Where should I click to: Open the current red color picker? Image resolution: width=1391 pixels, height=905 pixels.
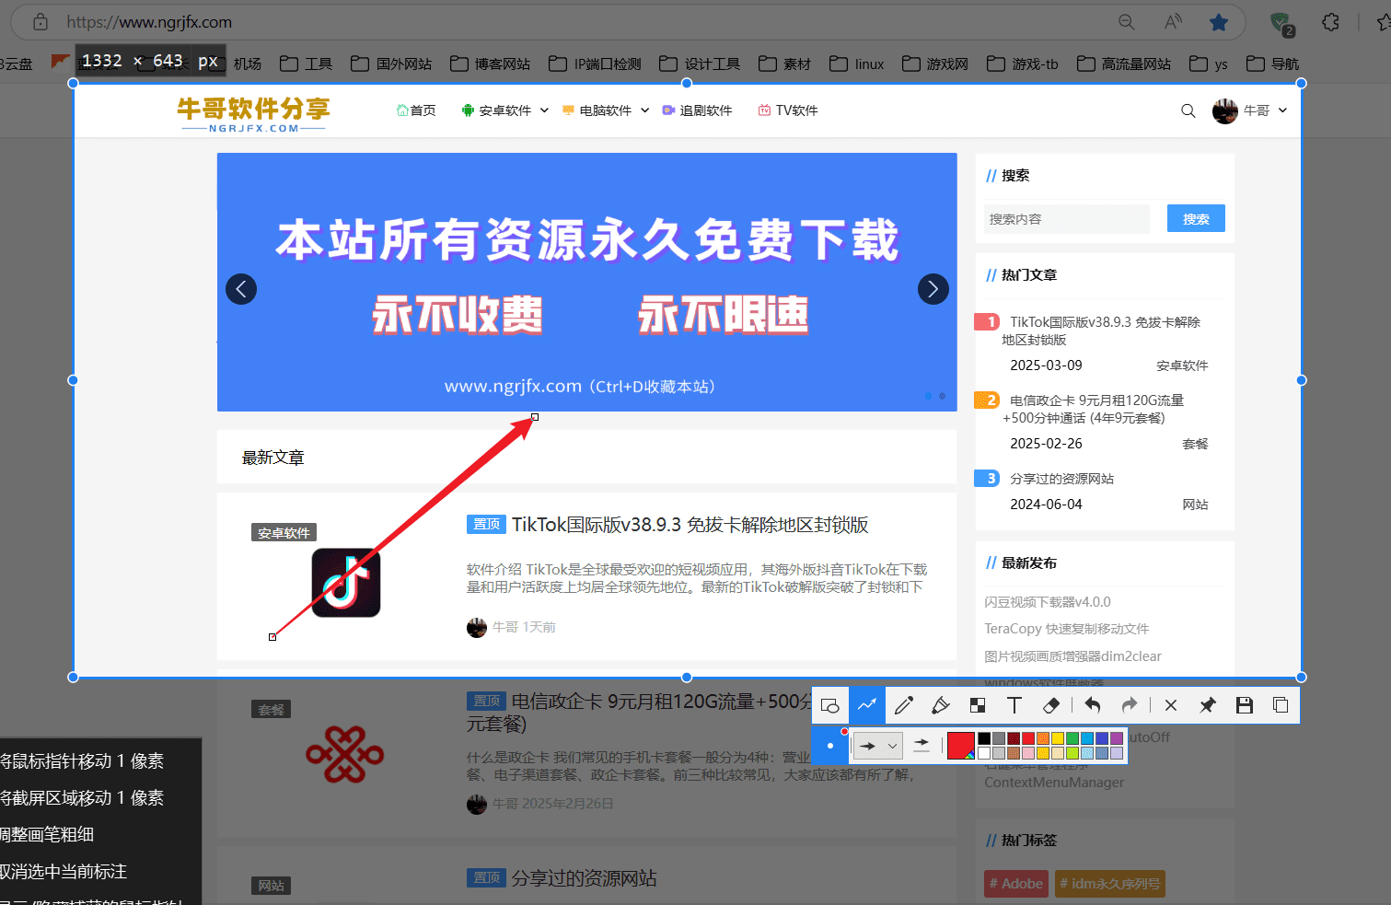point(960,746)
